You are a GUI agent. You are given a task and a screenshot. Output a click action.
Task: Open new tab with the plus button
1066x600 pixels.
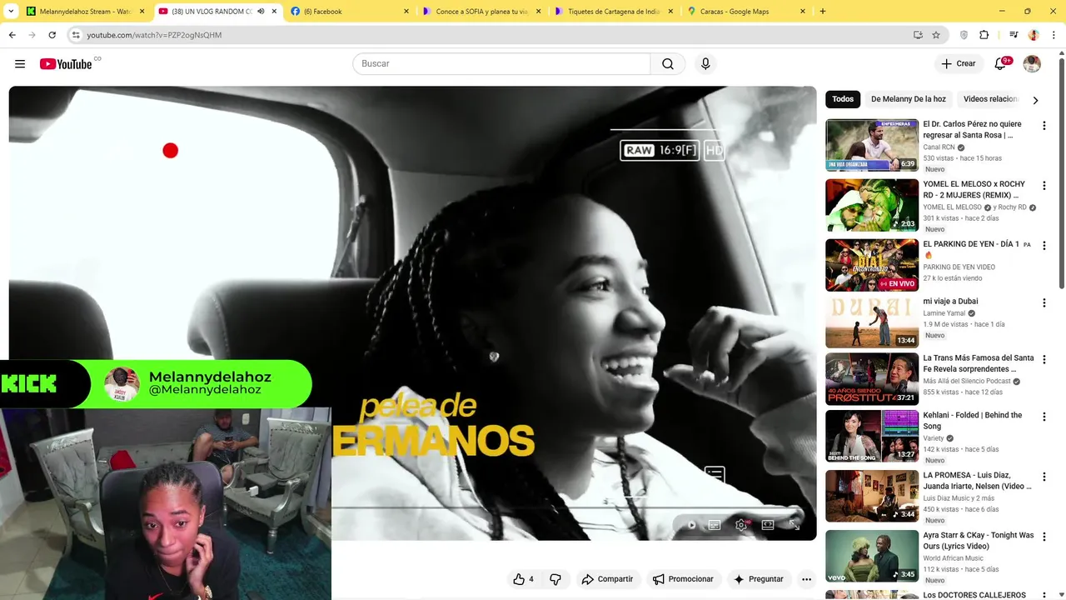point(823,12)
